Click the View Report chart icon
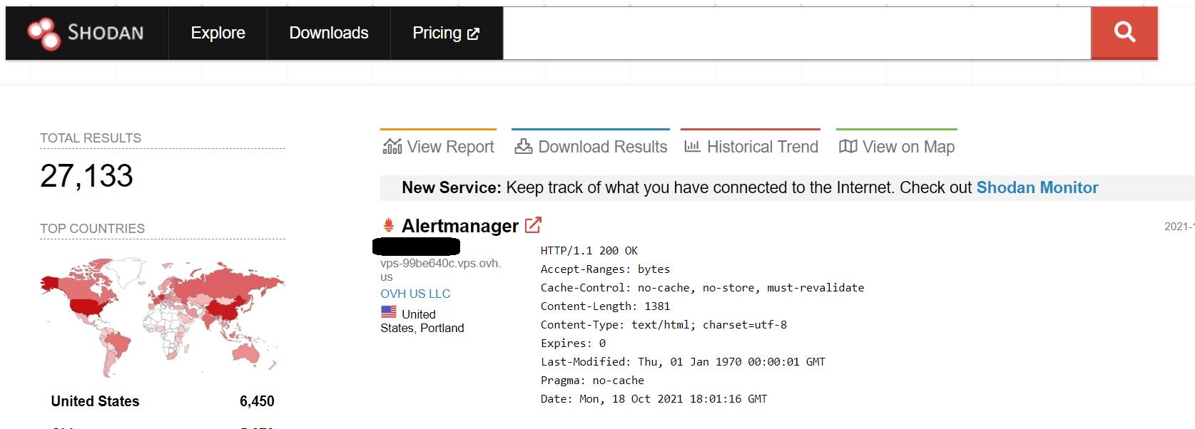The width and height of the screenshot is (1195, 429). click(392, 146)
